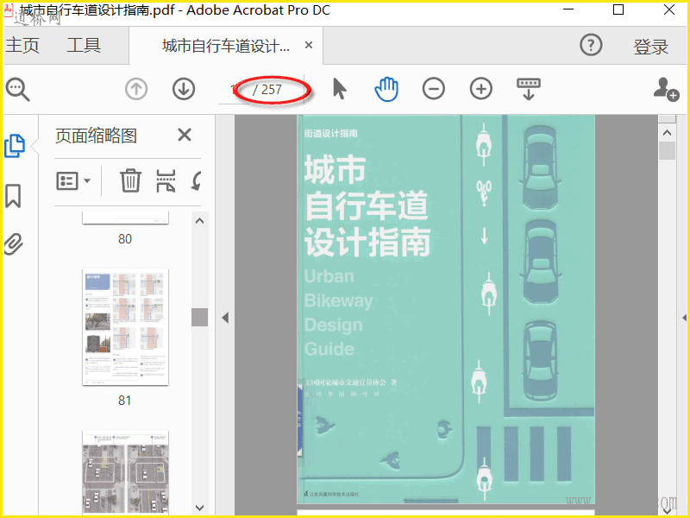Open the help question mark icon
This screenshot has height=518, width=690.
point(591,45)
